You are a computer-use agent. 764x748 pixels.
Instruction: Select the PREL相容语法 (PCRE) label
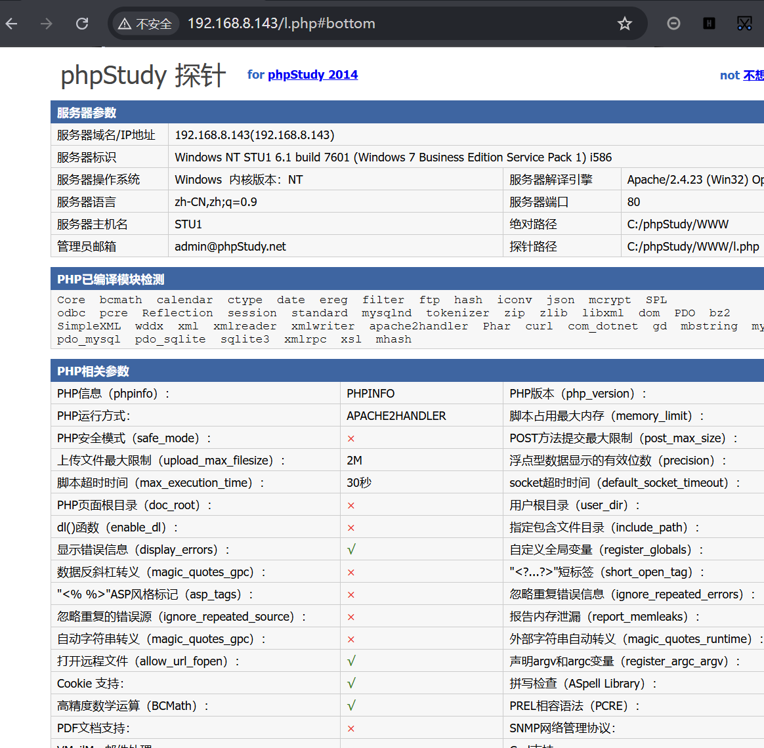coord(574,706)
